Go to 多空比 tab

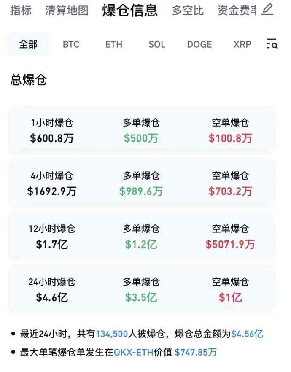(188, 10)
